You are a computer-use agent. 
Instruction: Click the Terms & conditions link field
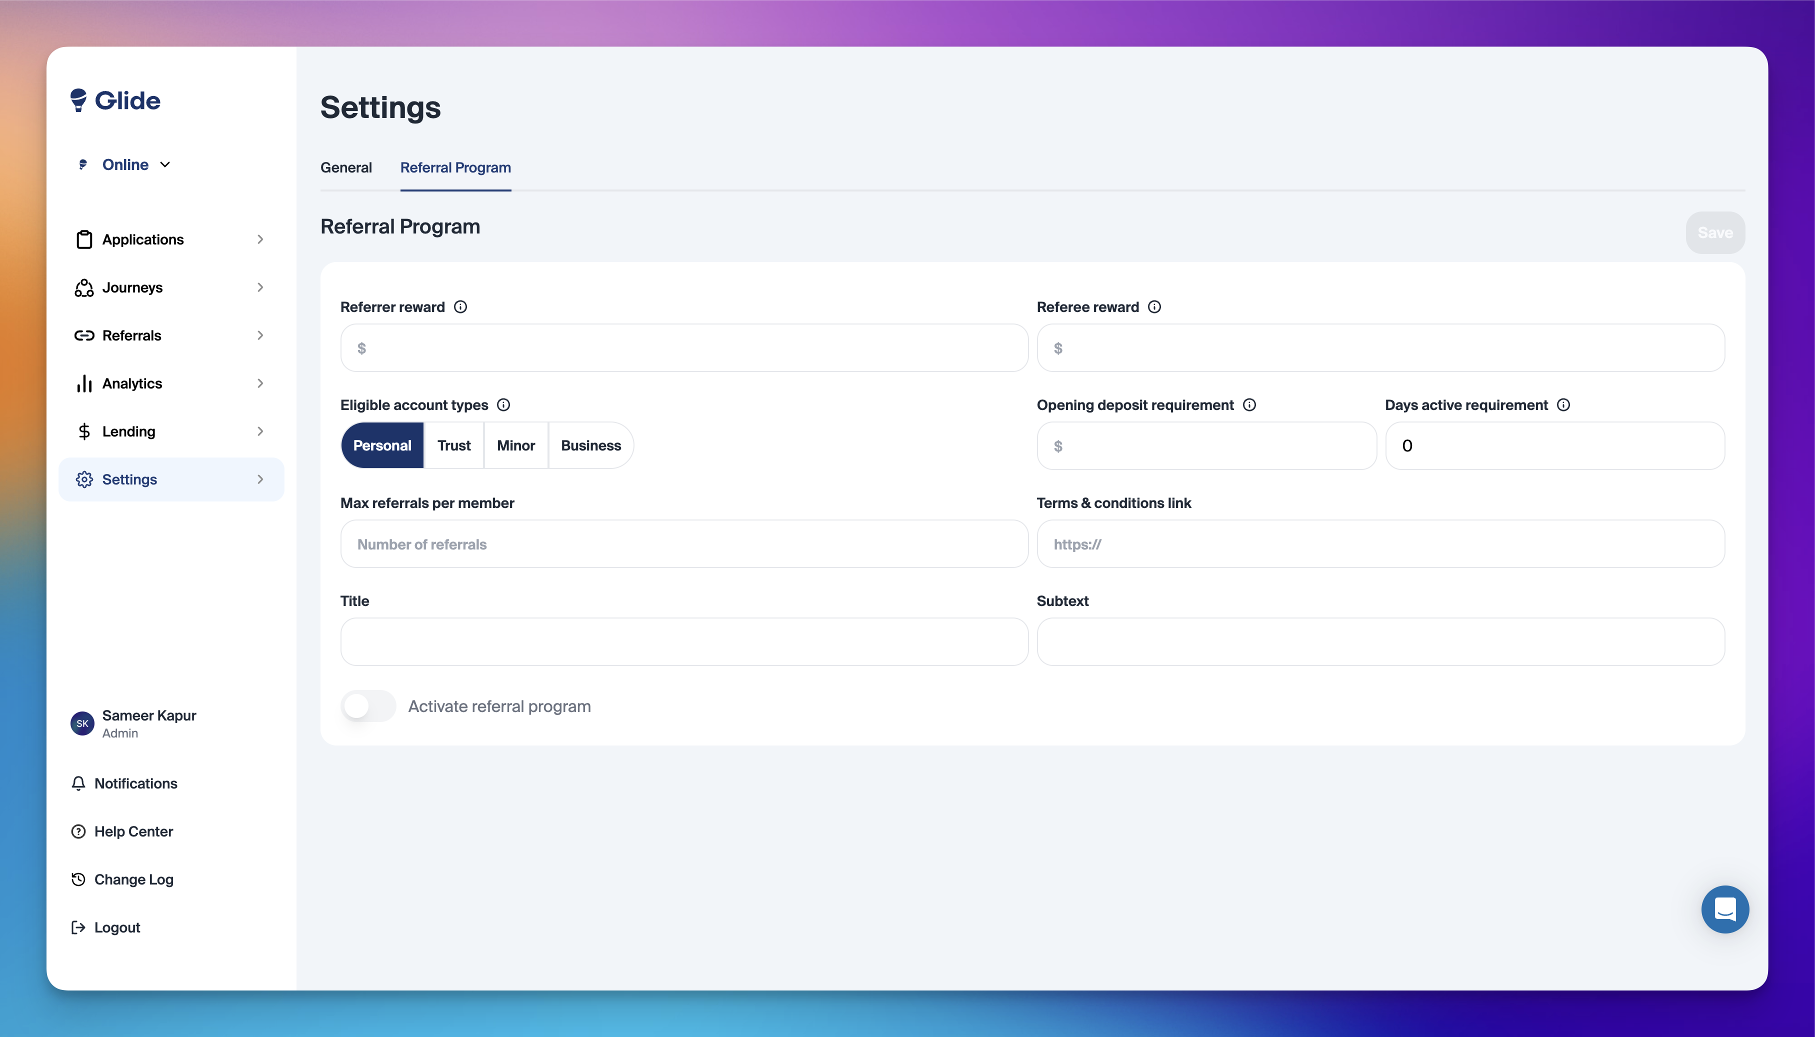point(1380,544)
